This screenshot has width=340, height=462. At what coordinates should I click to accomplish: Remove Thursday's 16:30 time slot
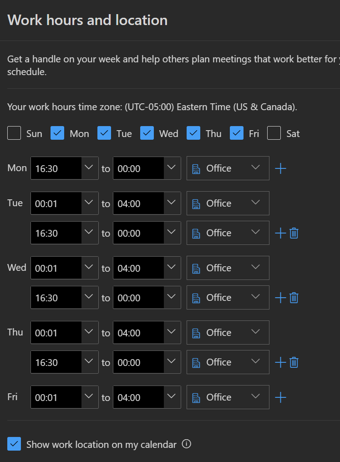pyautogui.click(x=294, y=362)
